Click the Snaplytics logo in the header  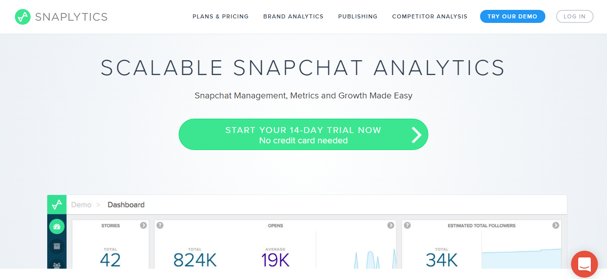point(61,17)
